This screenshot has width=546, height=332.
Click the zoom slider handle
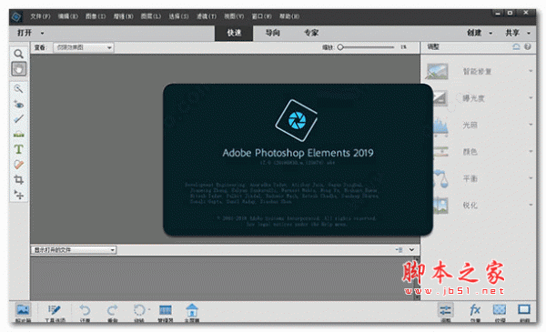[340, 47]
